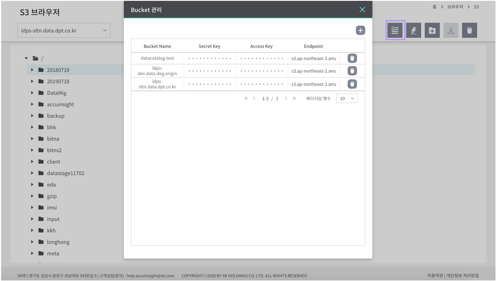The image size is (496, 281).
Task: Click the help.accuinsight@sk.com email address
Action: [150, 275]
